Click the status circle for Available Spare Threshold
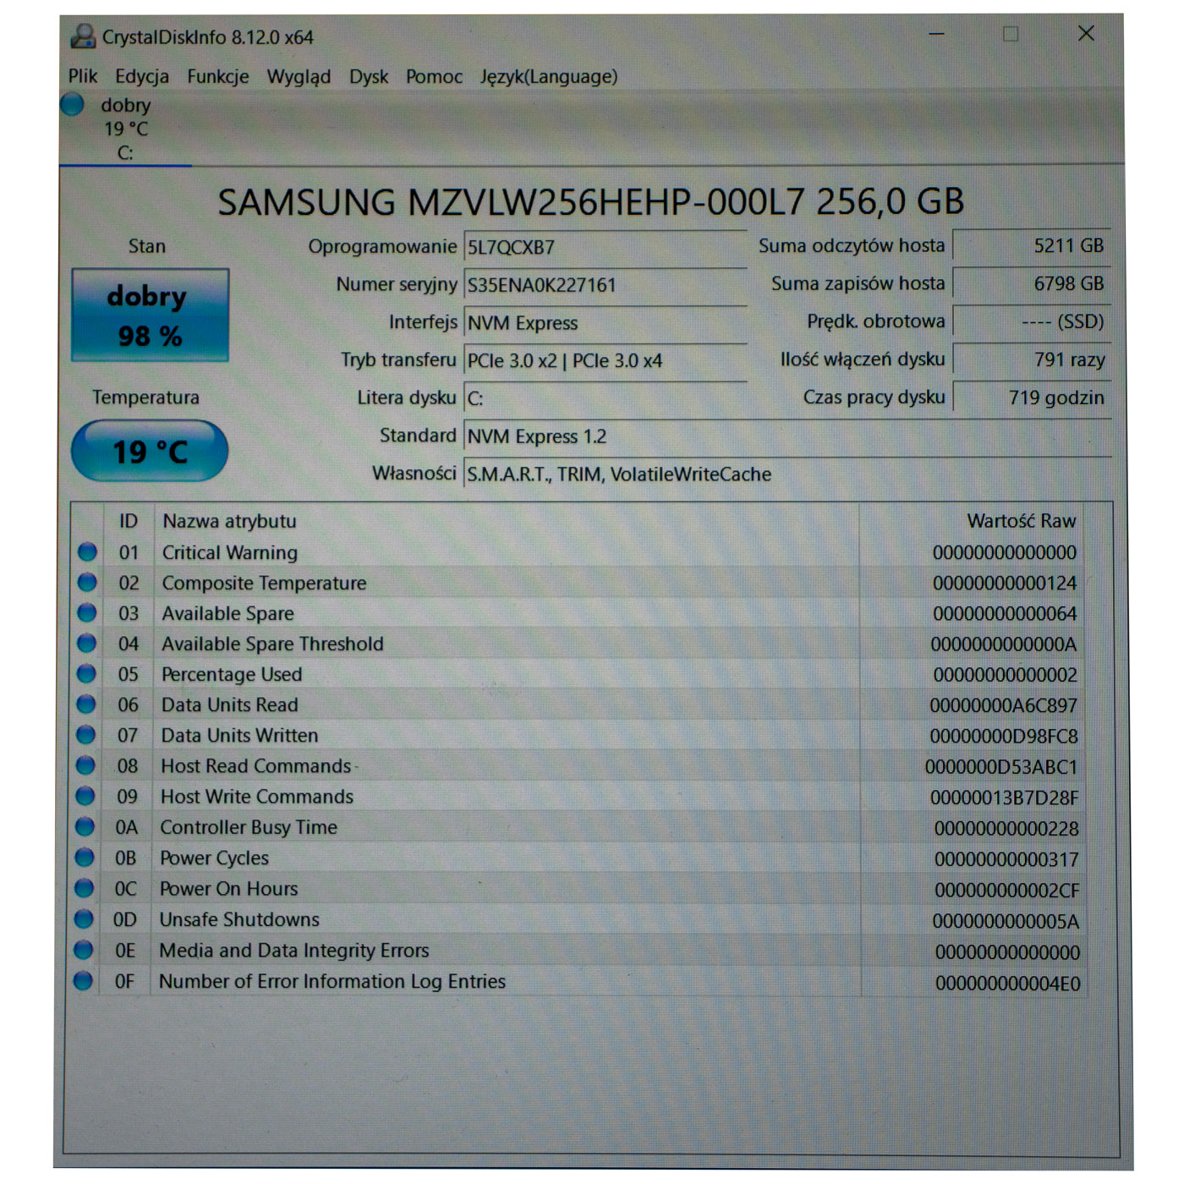The height and width of the screenshot is (1184, 1184). (86, 644)
